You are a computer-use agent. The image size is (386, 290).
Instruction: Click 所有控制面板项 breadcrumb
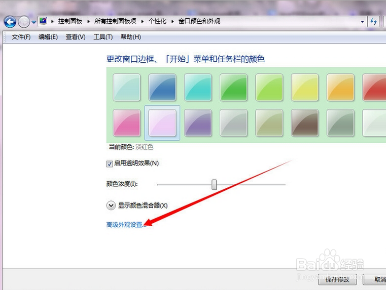tap(115, 21)
